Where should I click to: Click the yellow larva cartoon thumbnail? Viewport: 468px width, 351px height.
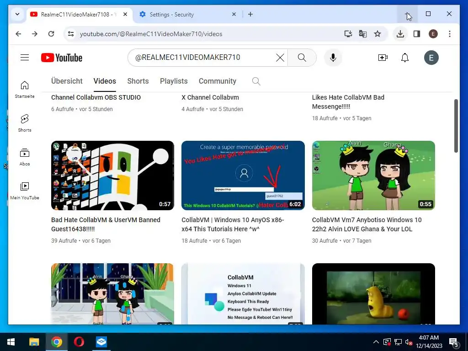pyautogui.click(x=373, y=294)
